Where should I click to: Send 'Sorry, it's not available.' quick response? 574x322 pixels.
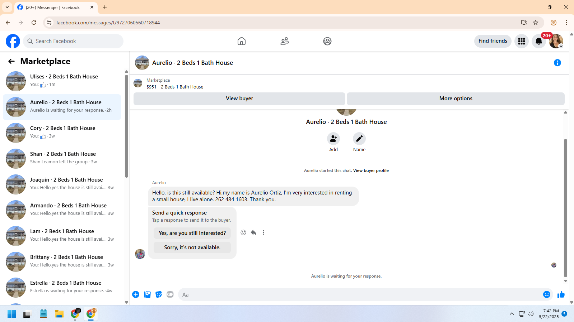point(192,247)
